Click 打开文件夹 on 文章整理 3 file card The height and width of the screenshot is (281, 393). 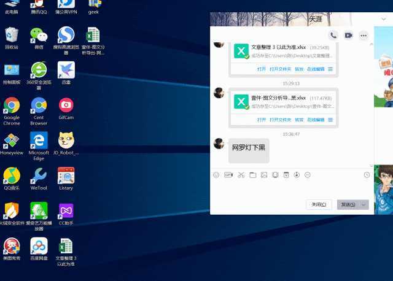280,69
